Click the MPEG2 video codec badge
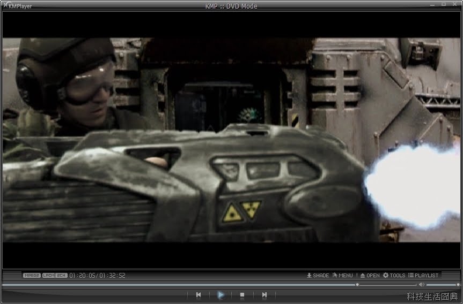This screenshot has height=304, width=463. click(x=32, y=276)
